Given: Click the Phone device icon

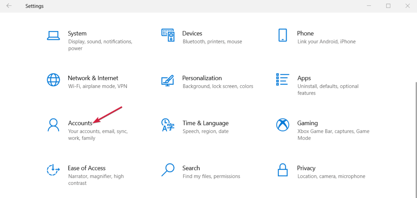Looking at the screenshot, I should coord(282,35).
